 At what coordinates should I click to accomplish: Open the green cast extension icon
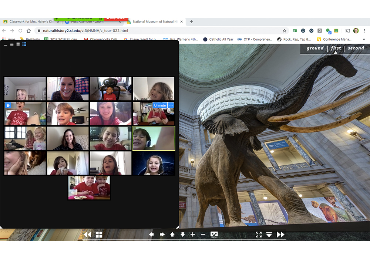(295, 31)
